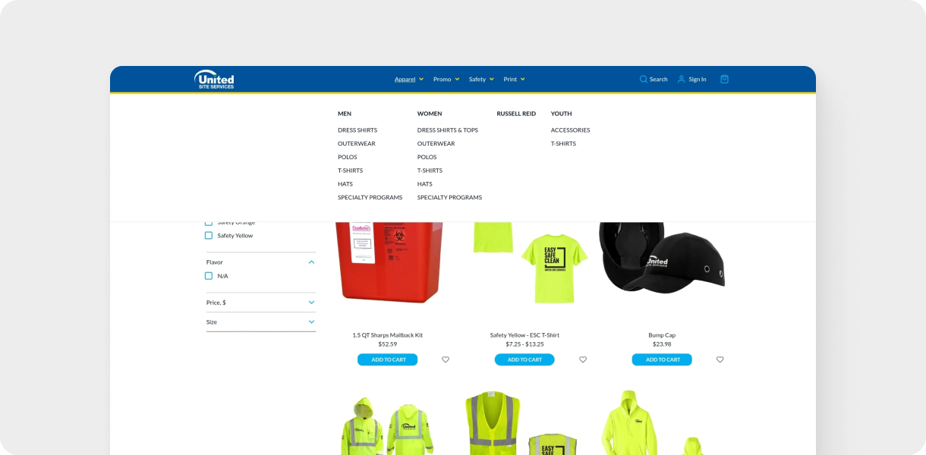Open Women's Specialty Programs
Image resolution: width=926 pixels, height=455 pixels.
pyautogui.click(x=449, y=198)
